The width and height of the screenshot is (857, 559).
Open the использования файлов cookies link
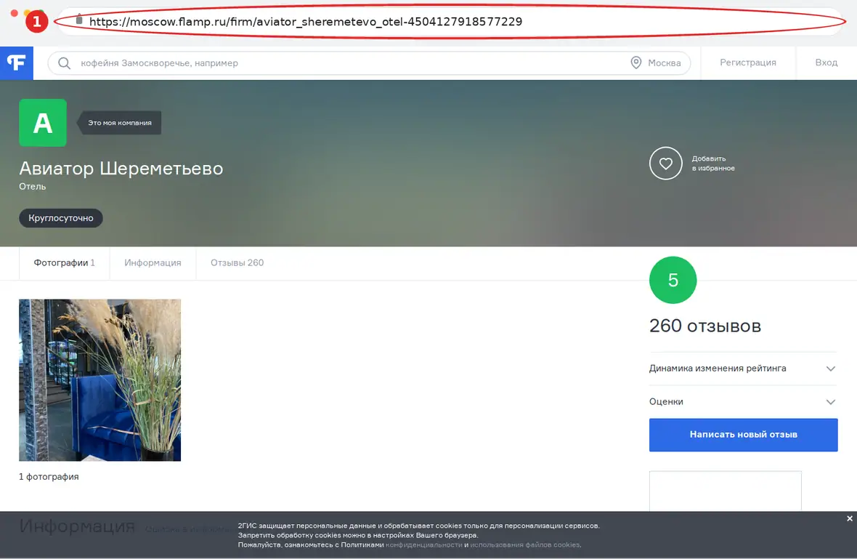(524, 544)
